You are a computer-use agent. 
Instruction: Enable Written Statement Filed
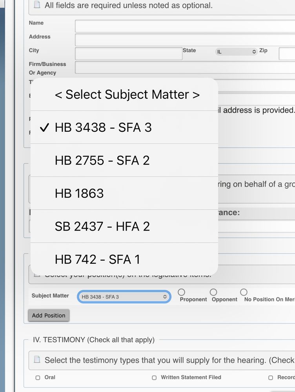click(154, 377)
